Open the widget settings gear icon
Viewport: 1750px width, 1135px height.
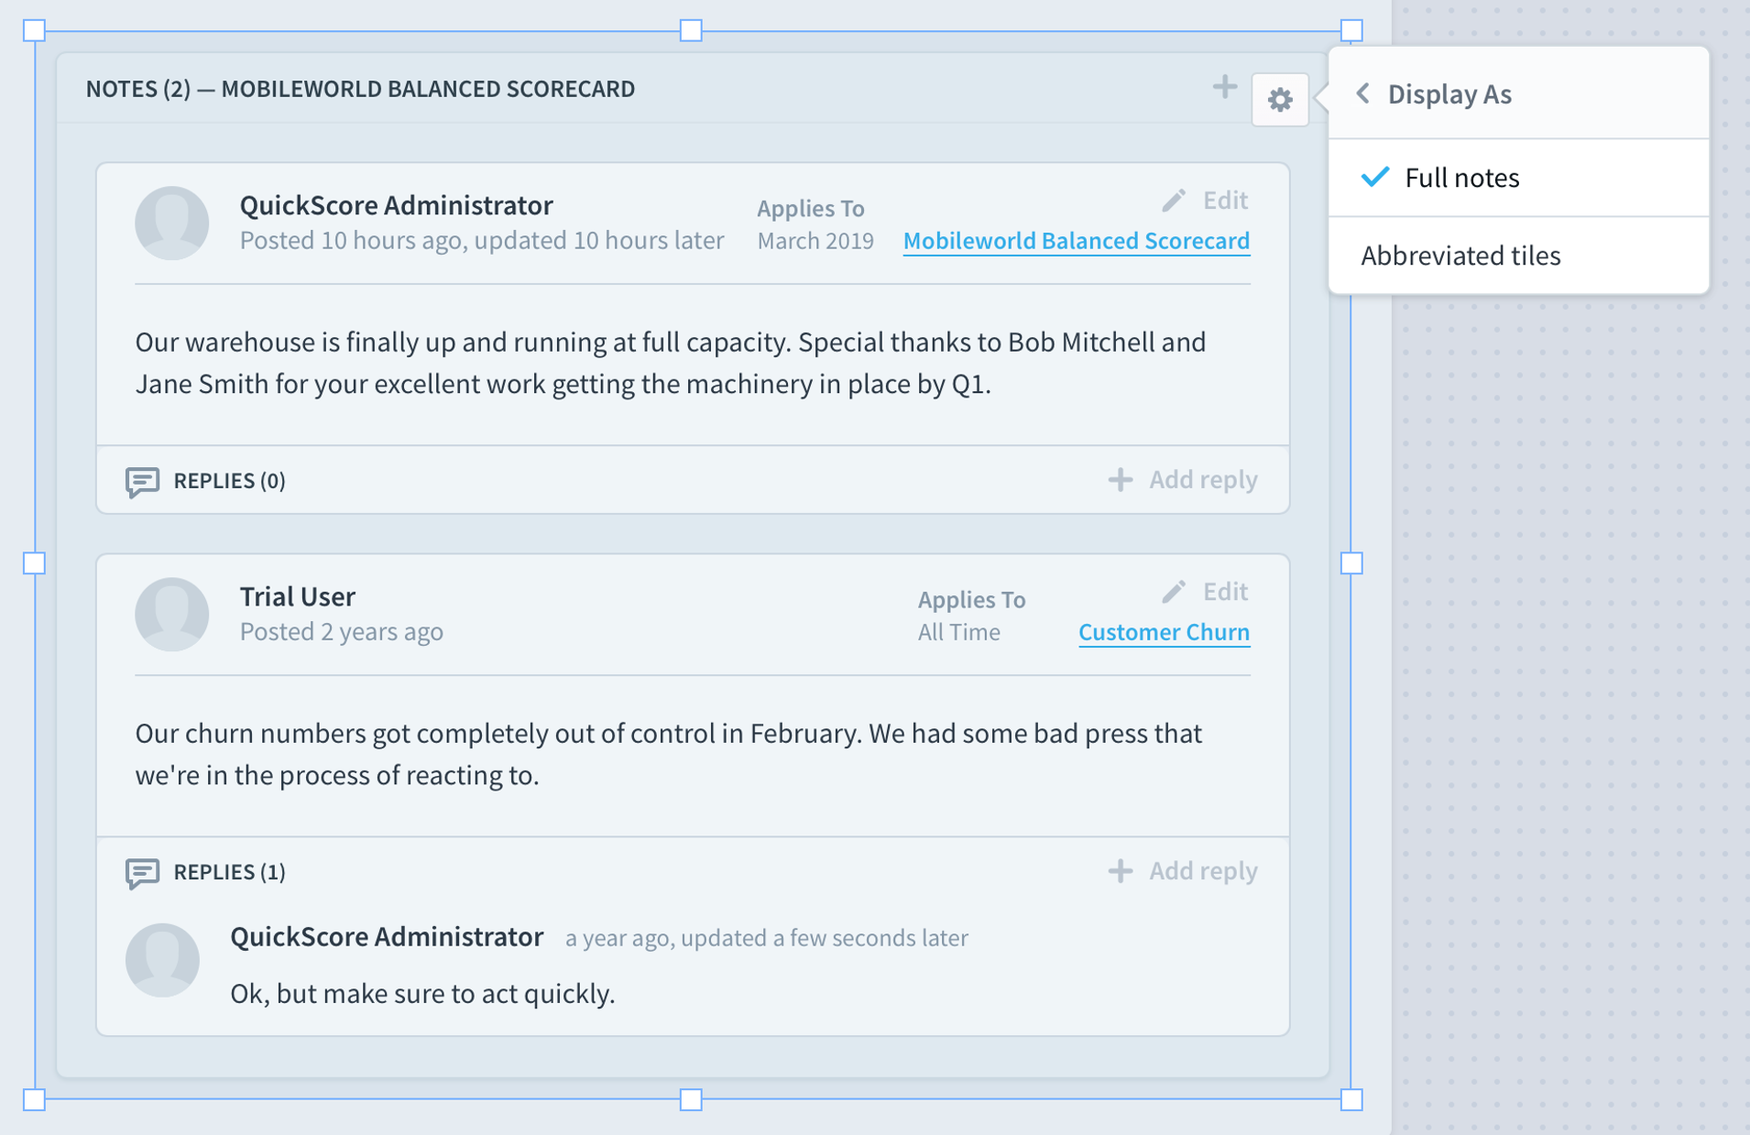click(1280, 99)
